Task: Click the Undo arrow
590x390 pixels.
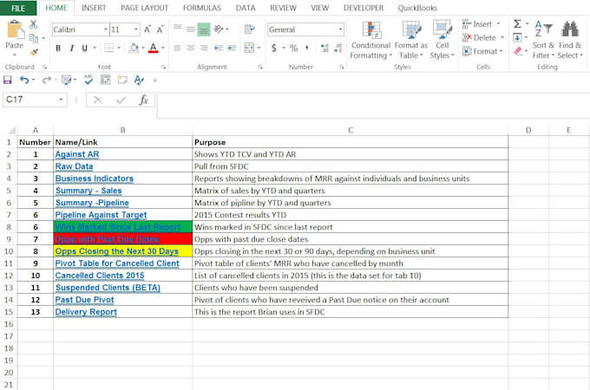Action: pos(24,80)
